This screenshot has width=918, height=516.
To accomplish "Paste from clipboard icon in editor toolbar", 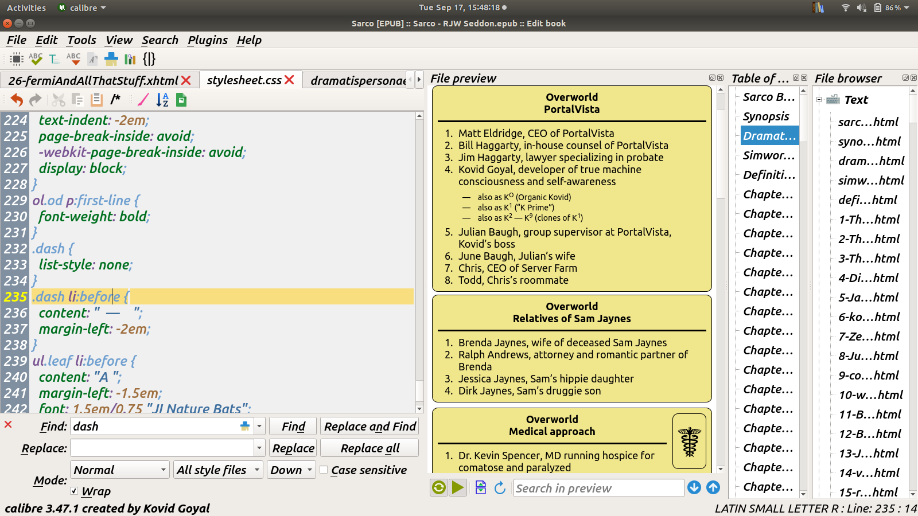I will pos(96,100).
